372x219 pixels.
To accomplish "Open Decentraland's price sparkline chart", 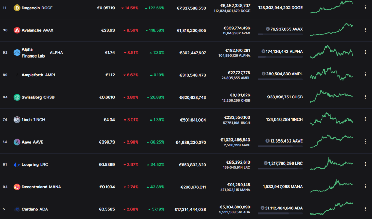I will click(331, 186).
